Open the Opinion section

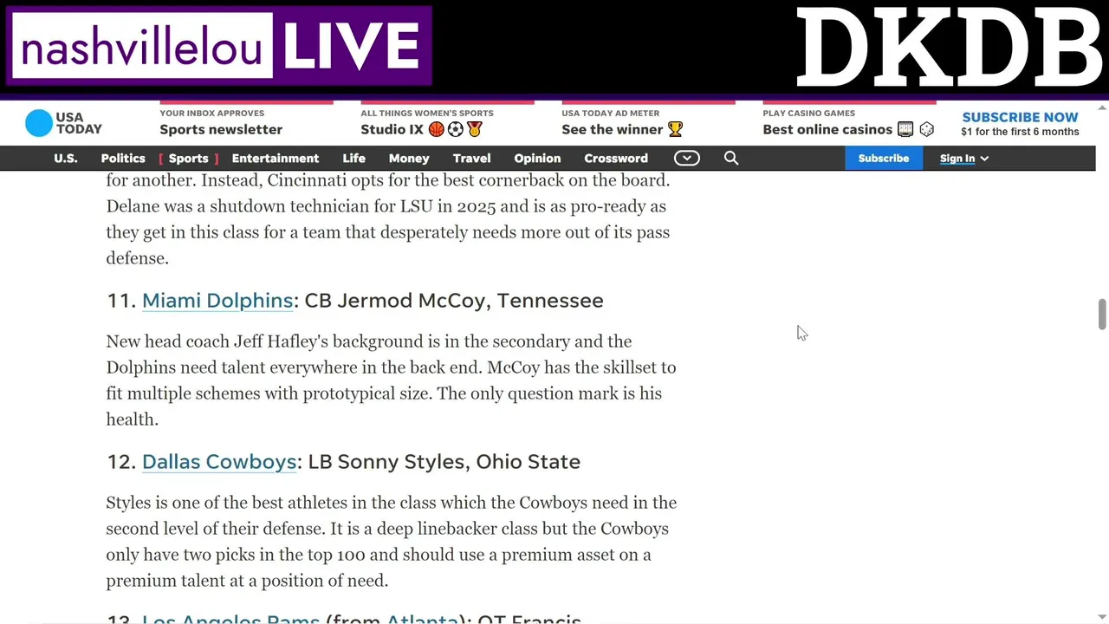(537, 158)
